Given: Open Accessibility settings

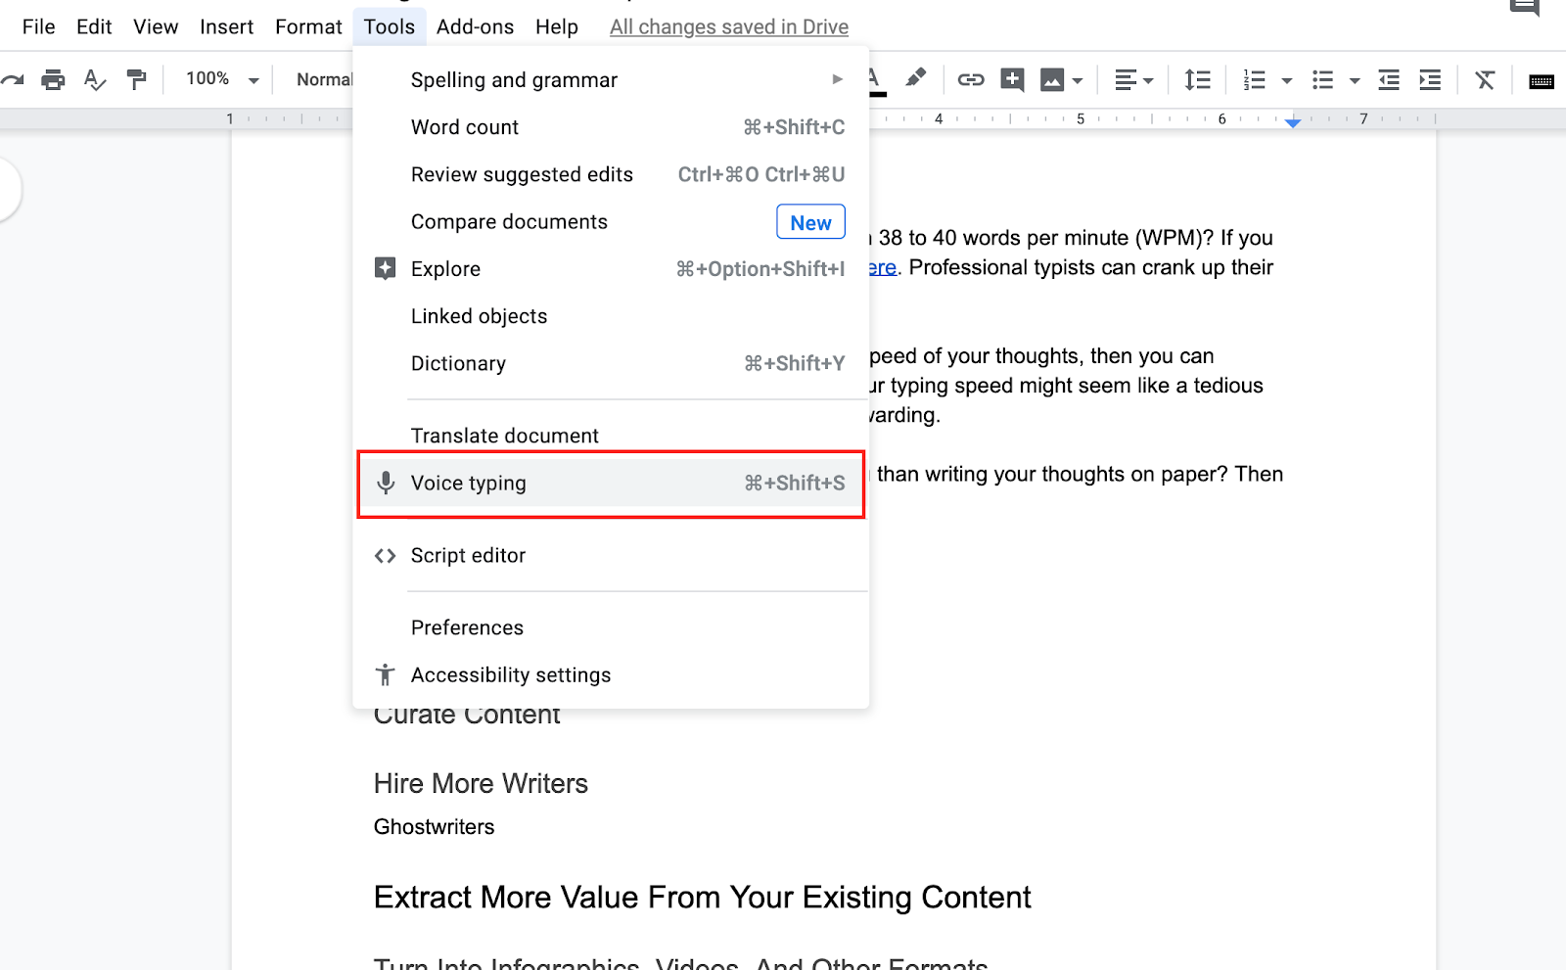Looking at the screenshot, I should click(611, 675).
